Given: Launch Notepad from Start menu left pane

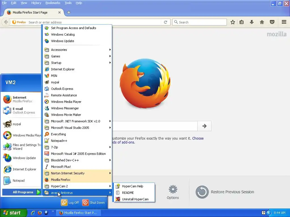Looking at the screenshot, I should coord(21,181).
